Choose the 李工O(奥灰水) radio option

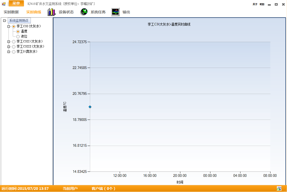point(14,52)
